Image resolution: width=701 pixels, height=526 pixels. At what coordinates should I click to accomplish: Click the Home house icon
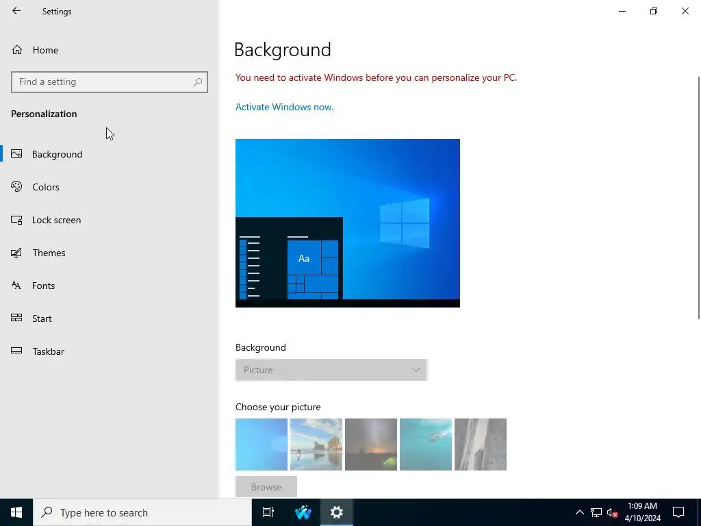tap(17, 49)
